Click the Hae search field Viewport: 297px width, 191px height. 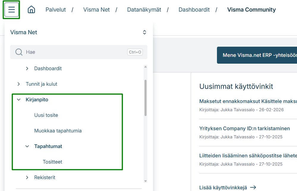[x=79, y=52]
